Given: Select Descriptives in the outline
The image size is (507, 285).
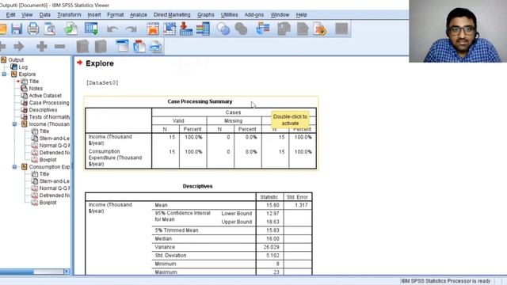Looking at the screenshot, I should tap(43, 110).
